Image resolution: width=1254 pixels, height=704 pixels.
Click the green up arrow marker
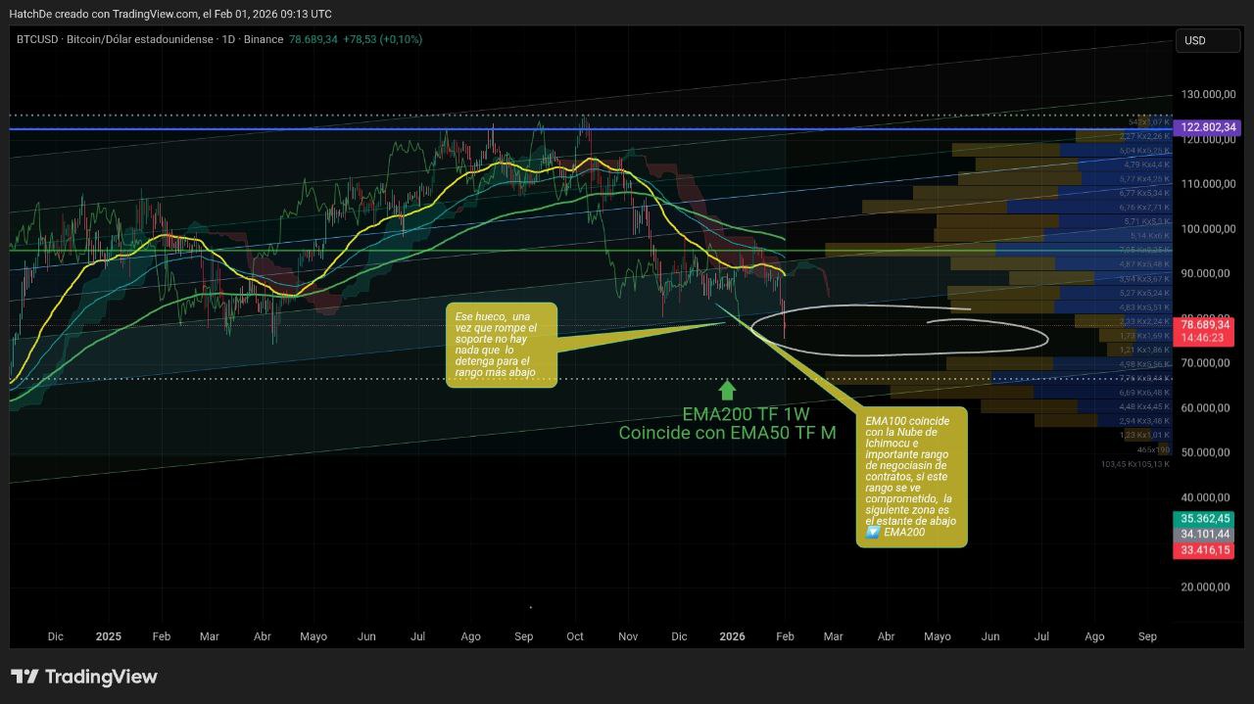tap(727, 390)
